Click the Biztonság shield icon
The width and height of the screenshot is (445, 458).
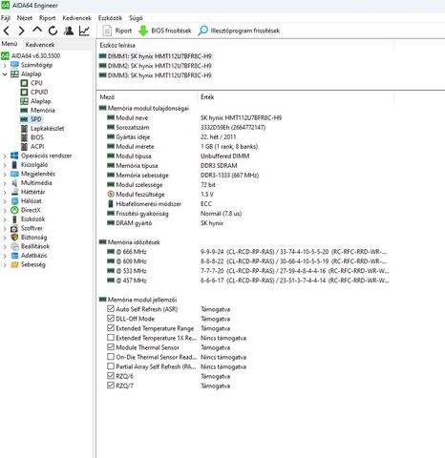pos(14,238)
